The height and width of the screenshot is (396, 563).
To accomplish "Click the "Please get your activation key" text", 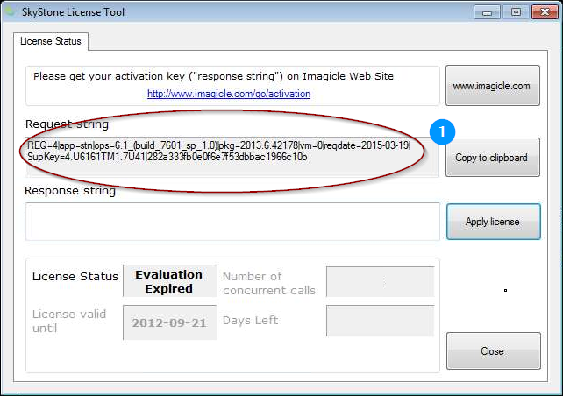I will click(x=213, y=76).
